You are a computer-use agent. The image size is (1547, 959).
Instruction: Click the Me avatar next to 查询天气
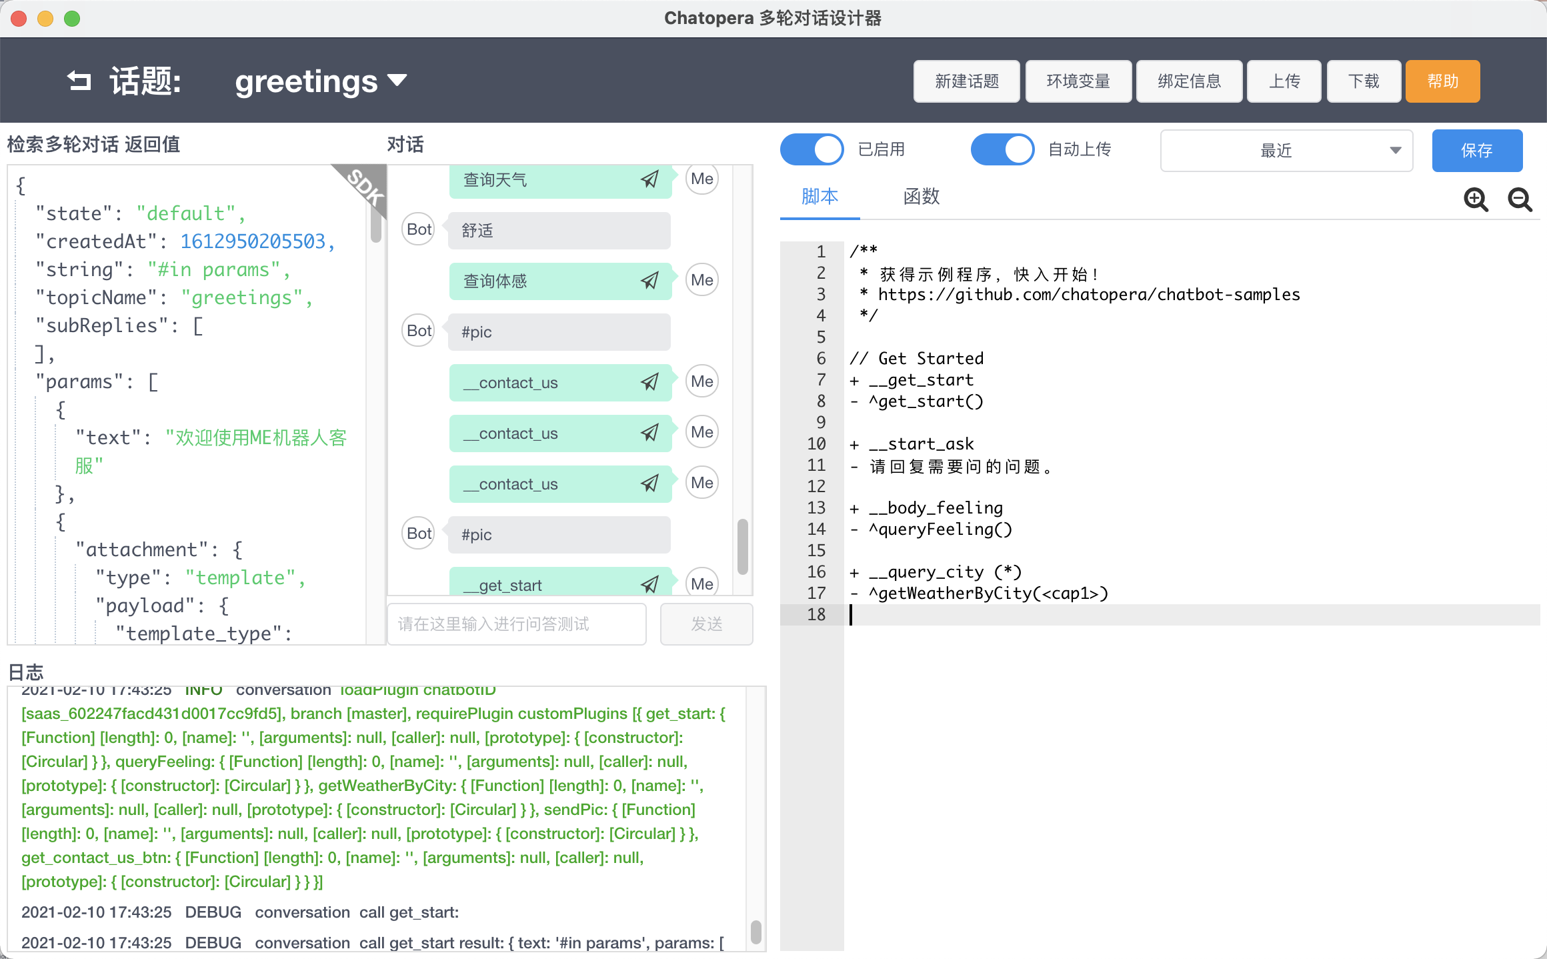click(x=702, y=179)
